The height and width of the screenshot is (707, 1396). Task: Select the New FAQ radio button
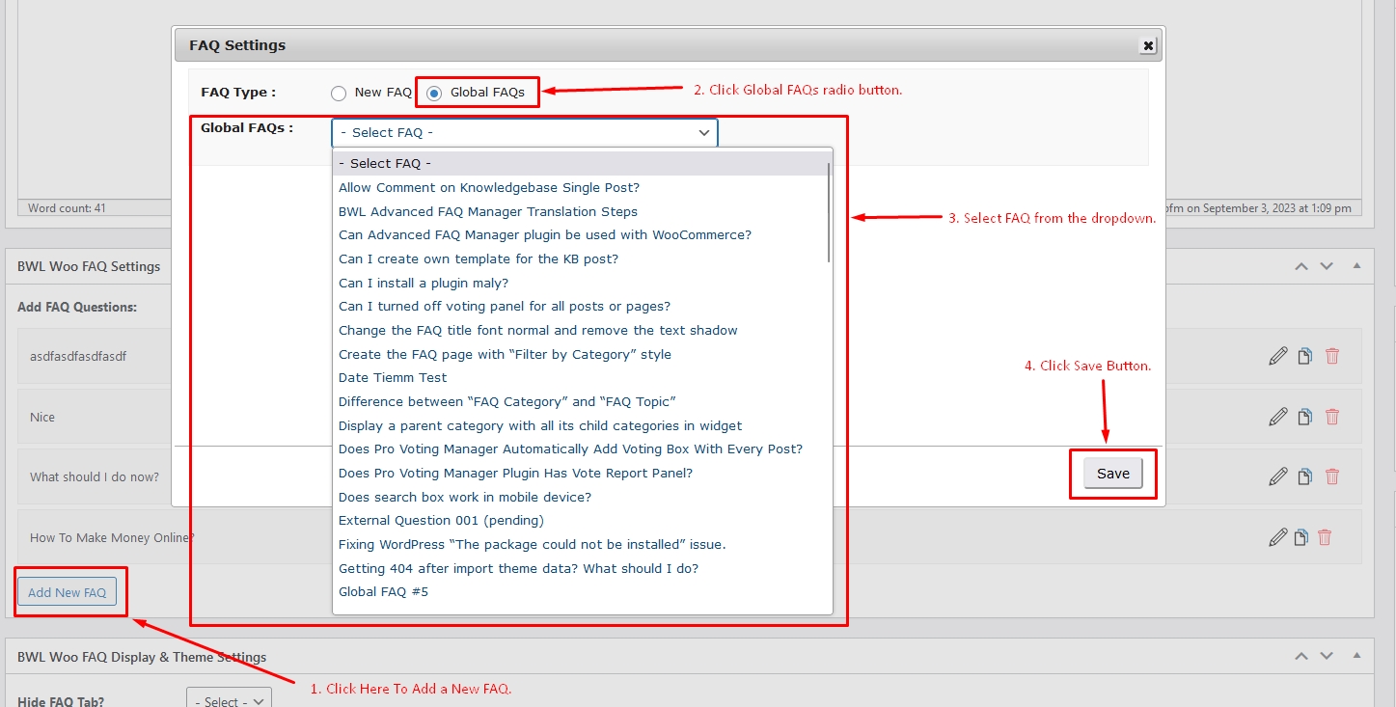tap(339, 93)
